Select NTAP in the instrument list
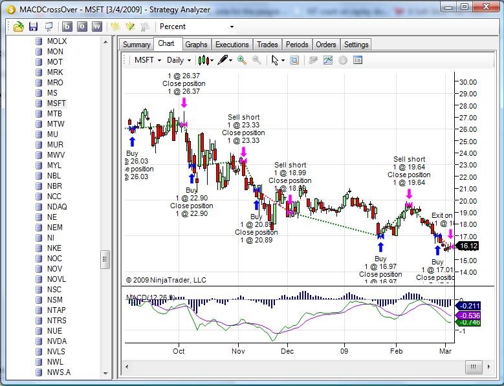This screenshot has width=504, height=386. coord(56,310)
